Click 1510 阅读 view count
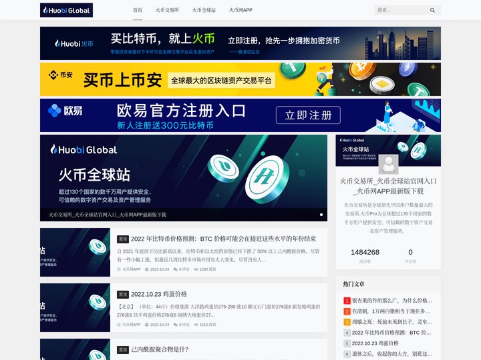The height and width of the screenshot is (360, 481). pyautogui.click(x=208, y=325)
